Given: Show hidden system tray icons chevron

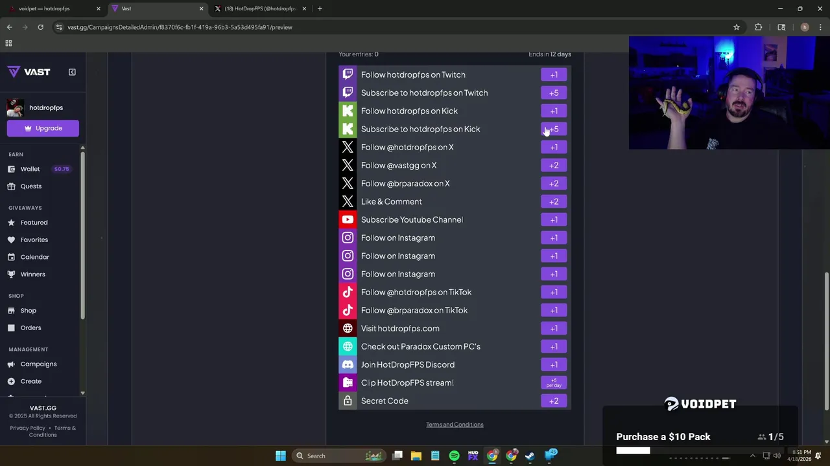Looking at the screenshot, I should coord(754,456).
